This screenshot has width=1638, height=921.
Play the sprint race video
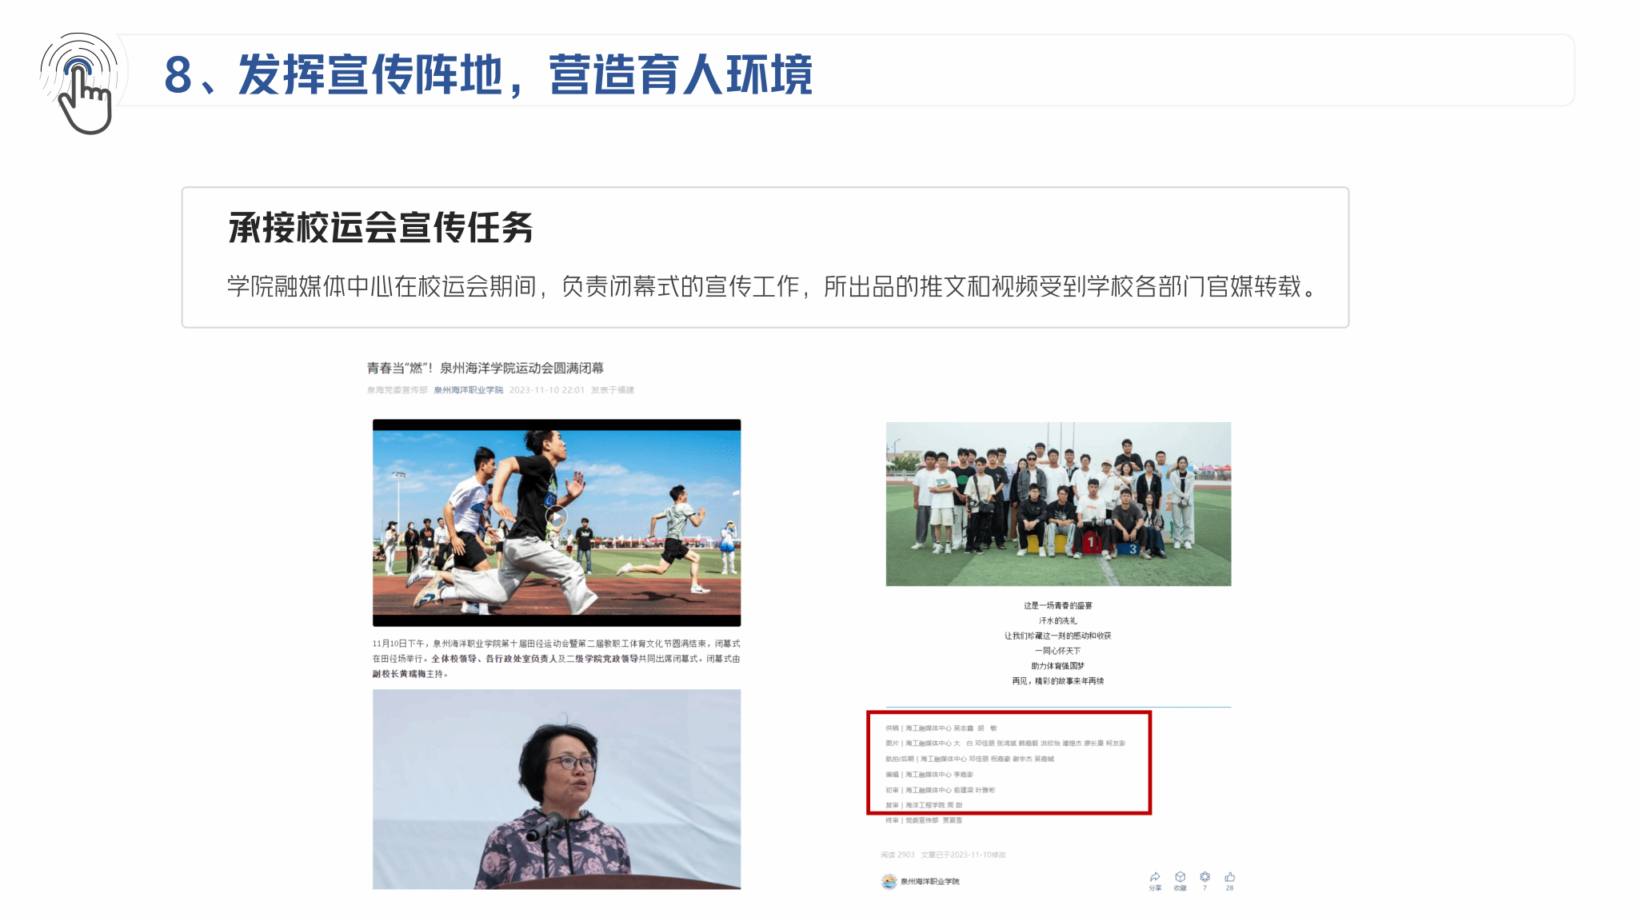click(557, 517)
